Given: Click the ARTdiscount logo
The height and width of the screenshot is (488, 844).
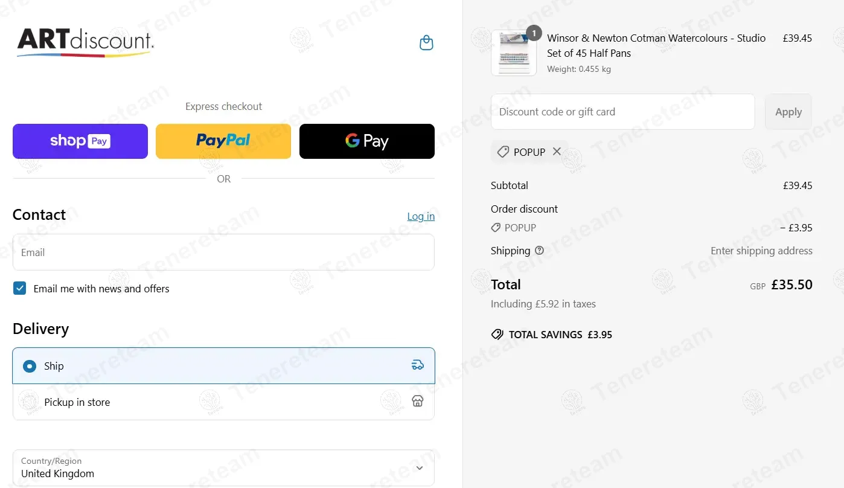Looking at the screenshot, I should pos(85,42).
